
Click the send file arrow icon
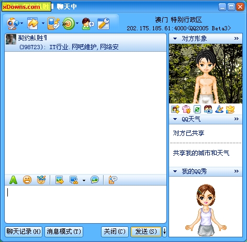(x=32, y=24)
